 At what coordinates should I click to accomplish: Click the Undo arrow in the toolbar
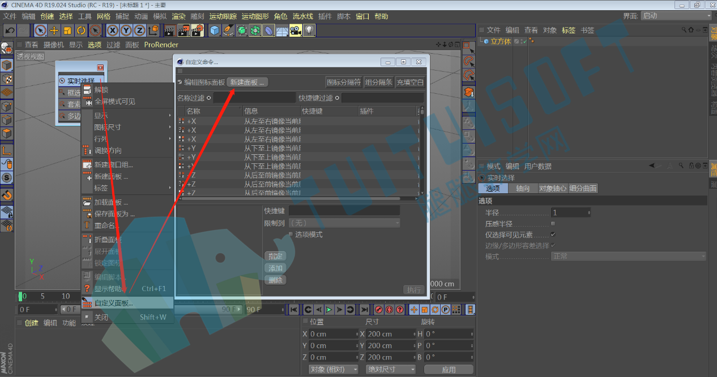point(10,31)
